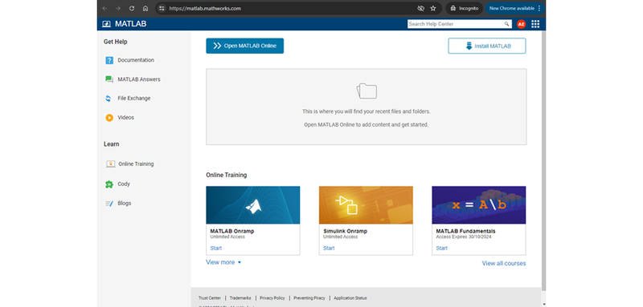The width and height of the screenshot is (643, 307).
Task: Open site information icon beside URL
Action: click(x=162, y=8)
